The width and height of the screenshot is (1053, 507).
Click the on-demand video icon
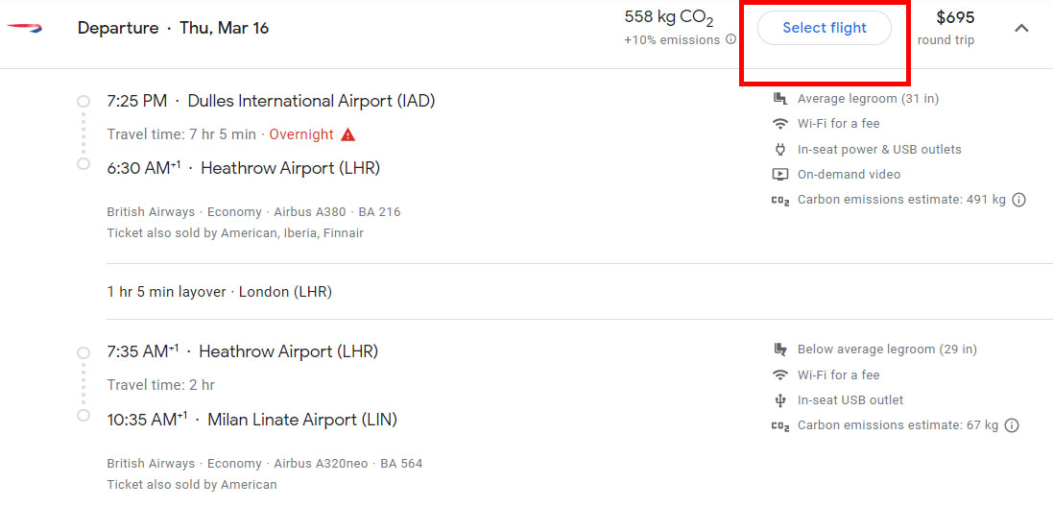(780, 175)
